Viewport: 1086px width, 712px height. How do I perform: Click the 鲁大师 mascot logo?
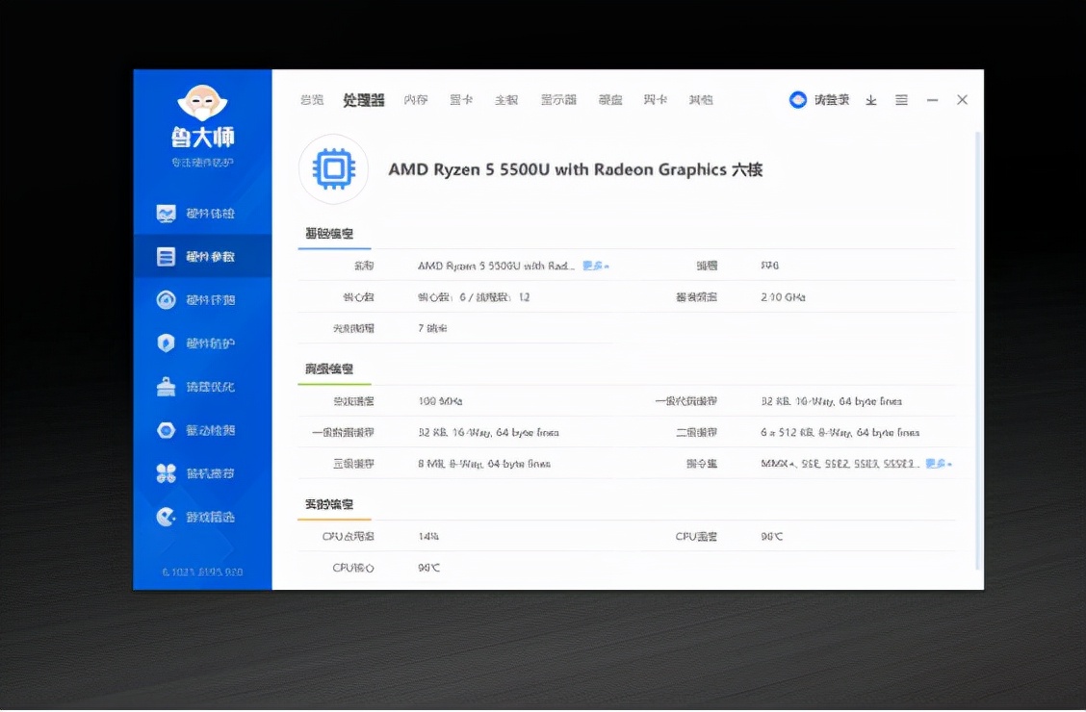[202, 104]
